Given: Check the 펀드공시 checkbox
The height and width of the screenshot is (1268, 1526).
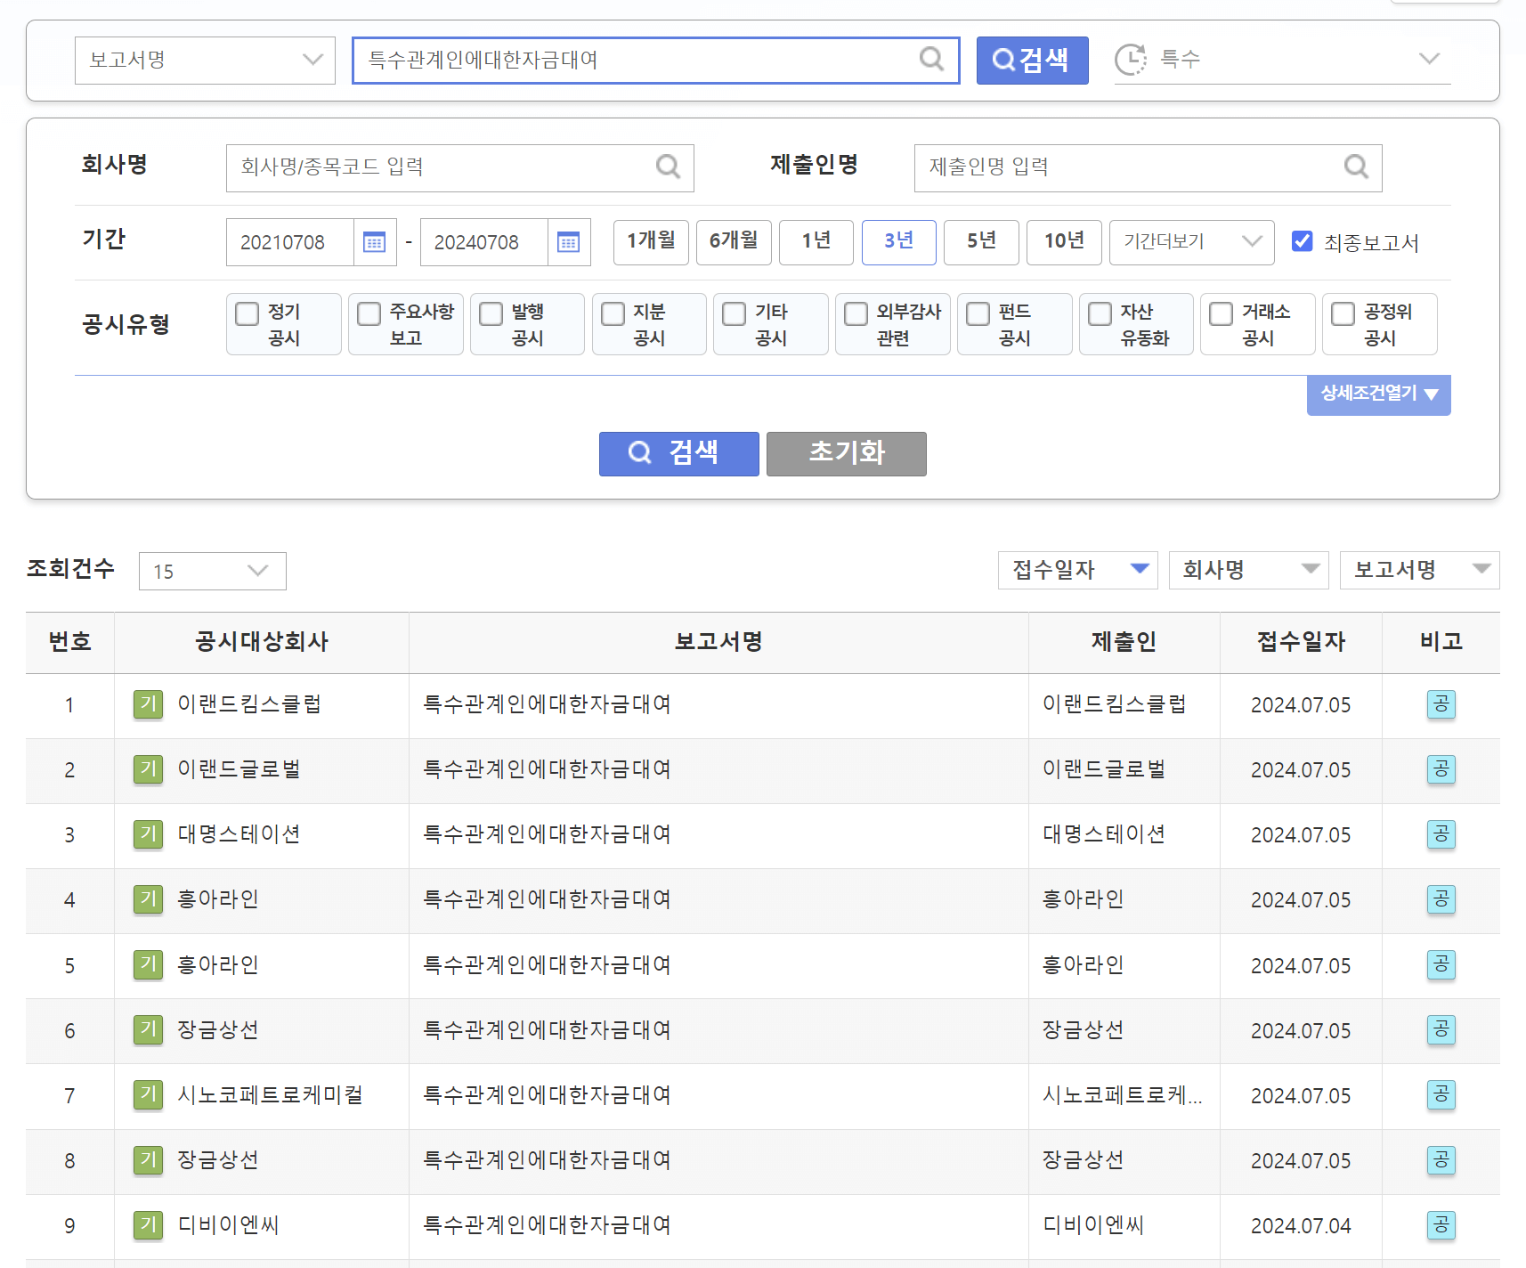Looking at the screenshot, I should [978, 313].
